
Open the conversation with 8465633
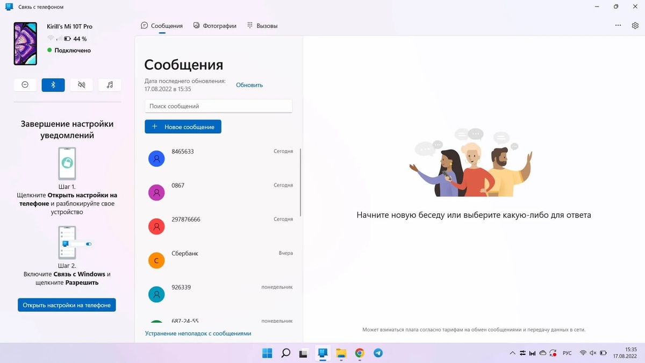point(220,158)
